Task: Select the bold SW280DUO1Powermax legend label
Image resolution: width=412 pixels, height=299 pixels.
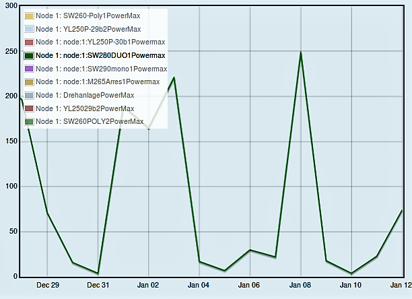Action: (101, 56)
